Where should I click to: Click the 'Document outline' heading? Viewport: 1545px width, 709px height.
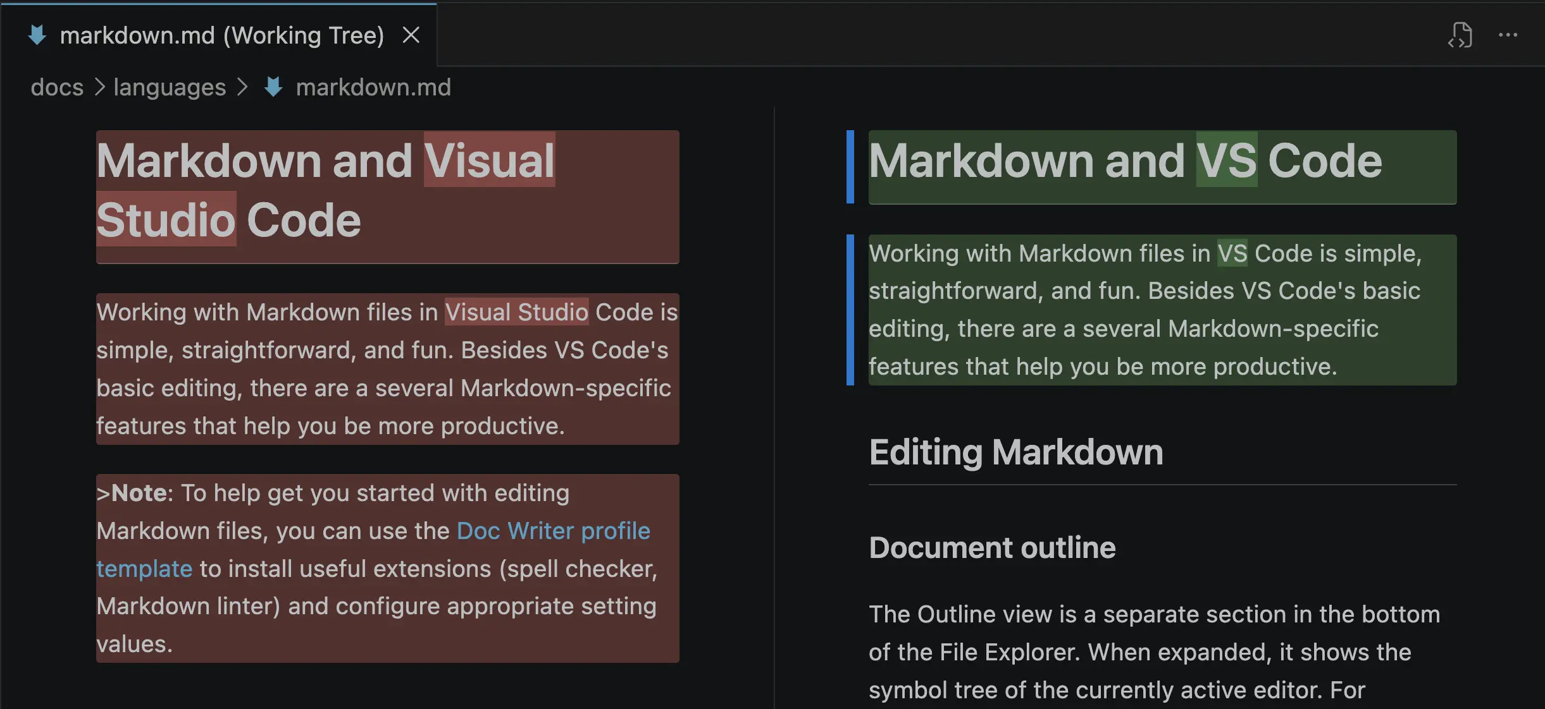(992, 548)
